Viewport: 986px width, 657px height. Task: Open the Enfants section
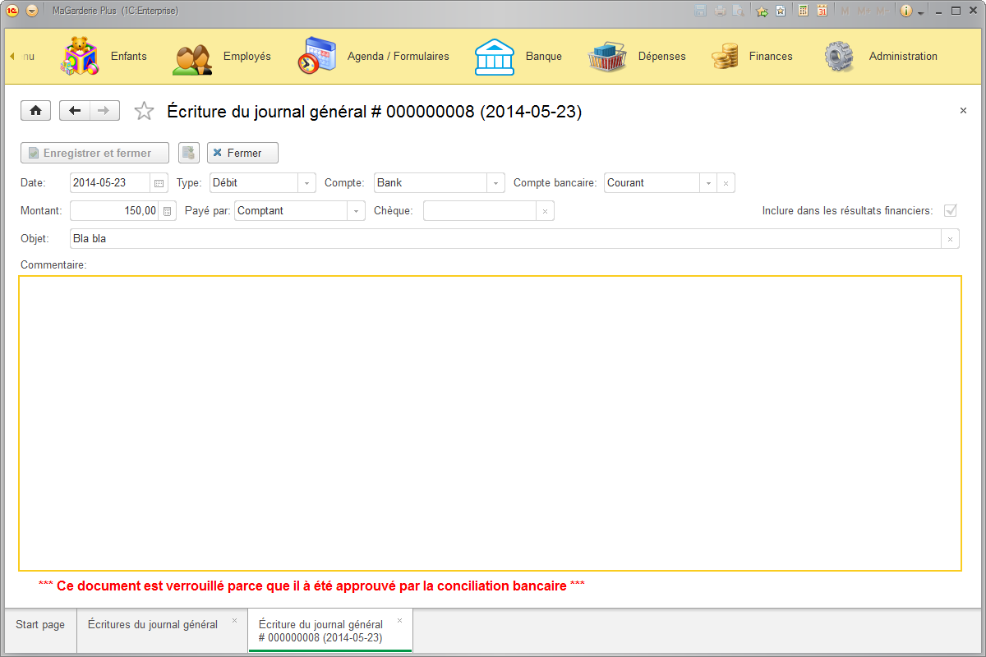coord(128,56)
